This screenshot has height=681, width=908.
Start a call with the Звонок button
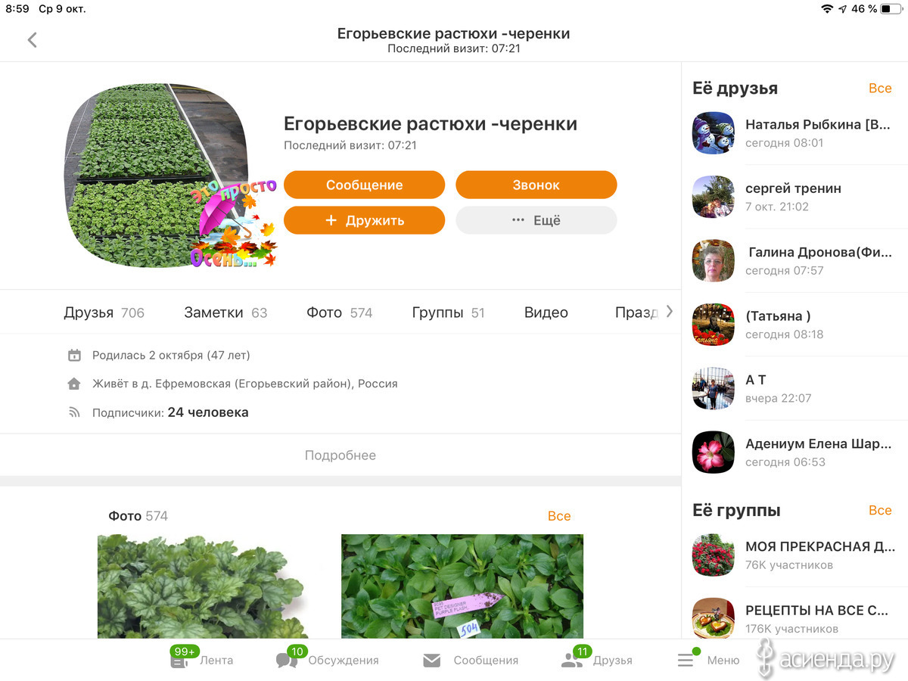536,185
